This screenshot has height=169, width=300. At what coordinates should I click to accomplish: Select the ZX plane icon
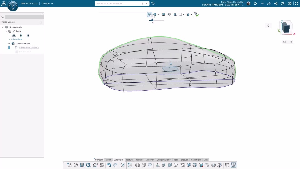28,35
